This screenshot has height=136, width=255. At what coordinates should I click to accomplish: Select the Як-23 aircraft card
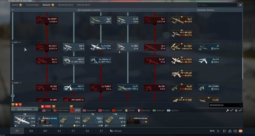tap(47, 61)
